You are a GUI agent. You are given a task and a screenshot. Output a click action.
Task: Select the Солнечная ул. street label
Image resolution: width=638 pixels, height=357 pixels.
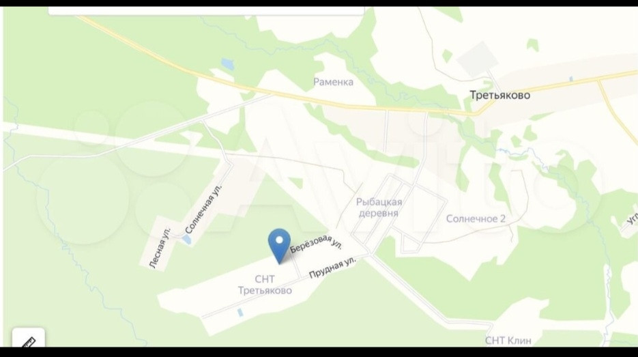point(203,210)
